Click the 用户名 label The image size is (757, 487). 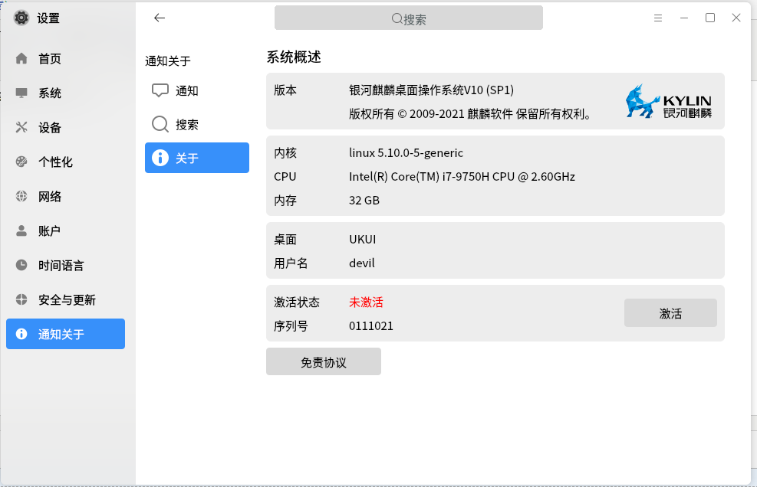tap(291, 263)
